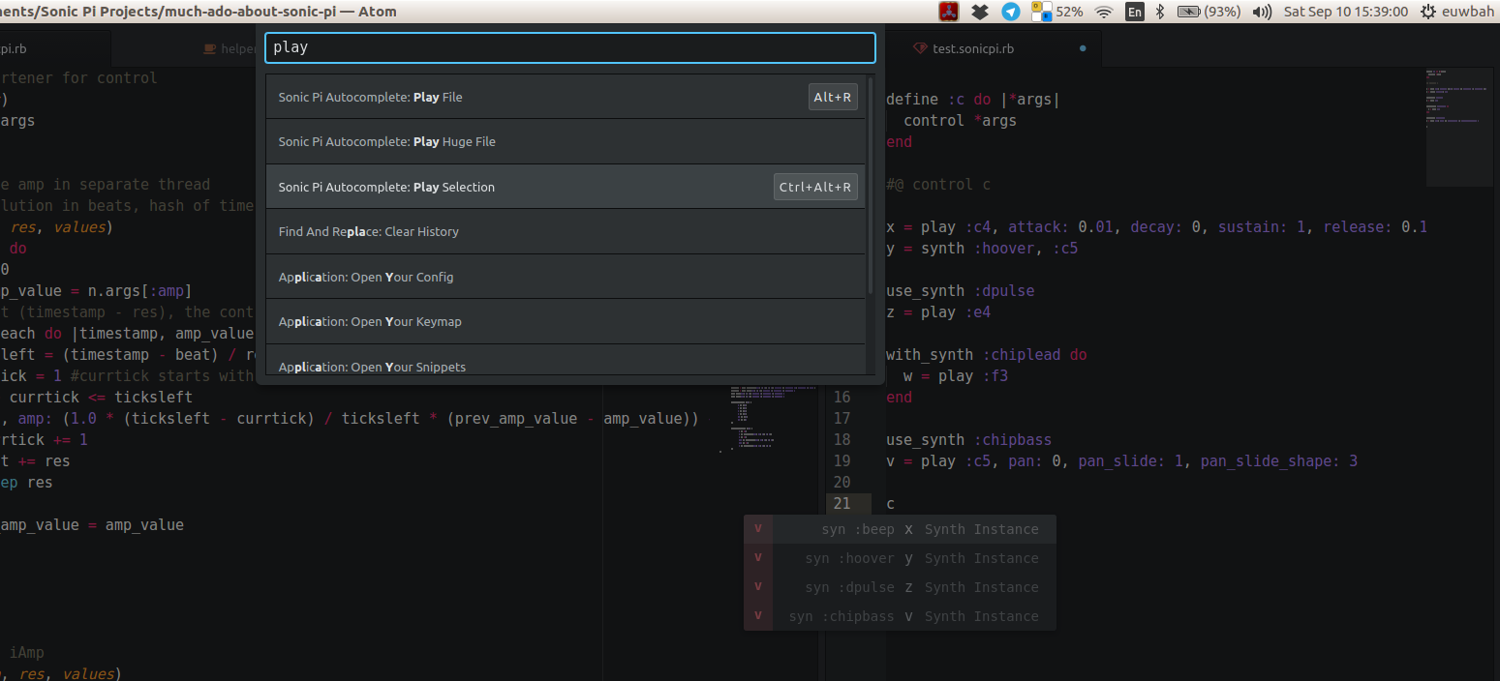The width and height of the screenshot is (1500, 681).
Task: Open the volume control in the tray
Action: 1262,12
